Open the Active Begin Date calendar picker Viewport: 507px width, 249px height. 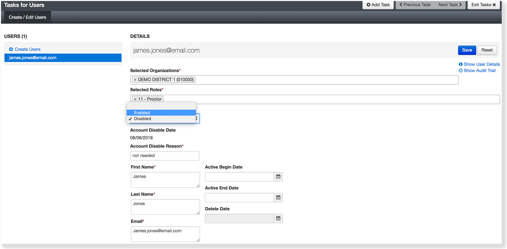[x=278, y=177]
